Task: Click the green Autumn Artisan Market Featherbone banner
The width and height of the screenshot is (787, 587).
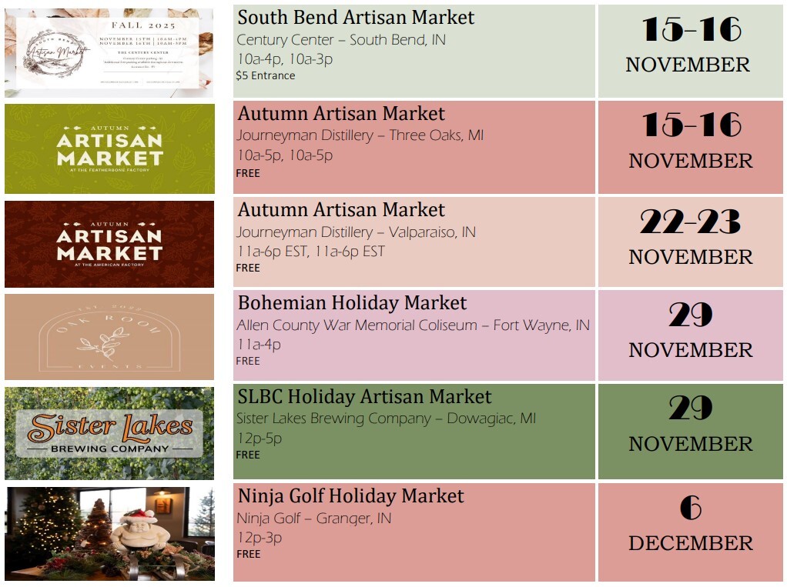Action: (109, 148)
